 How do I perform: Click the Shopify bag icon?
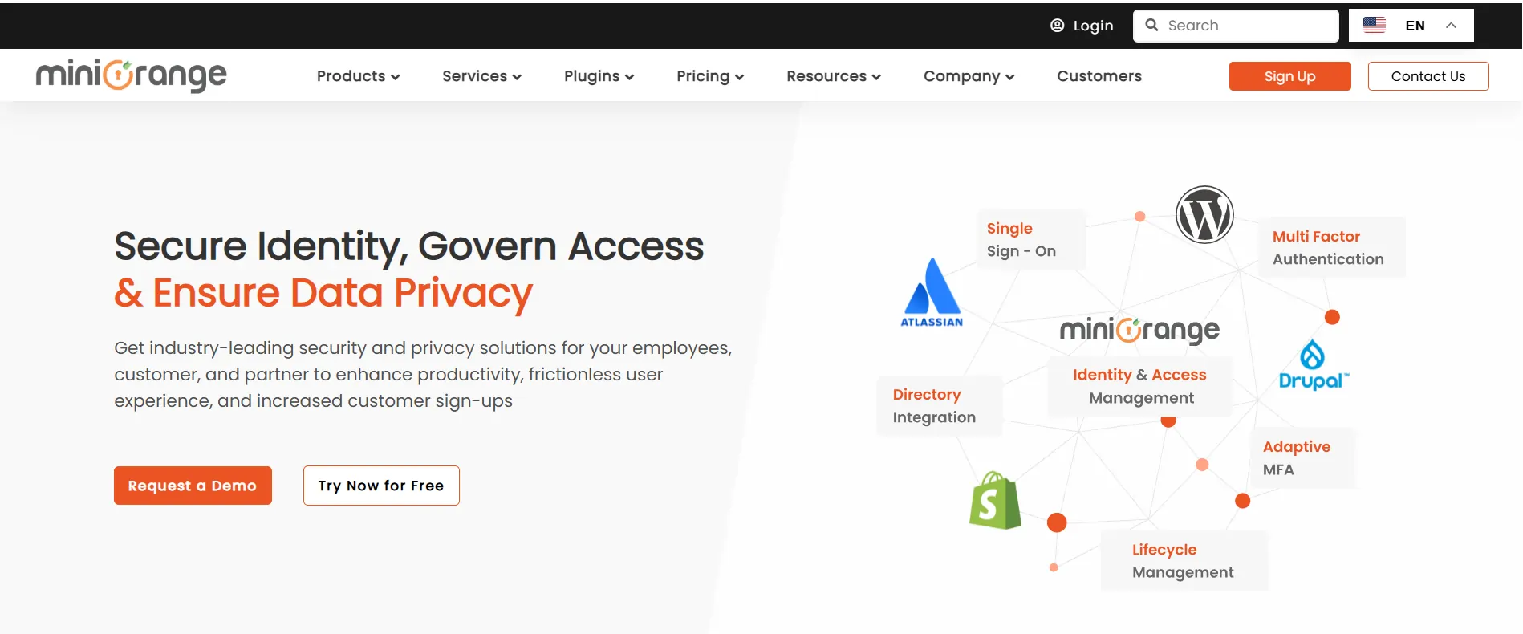995,500
